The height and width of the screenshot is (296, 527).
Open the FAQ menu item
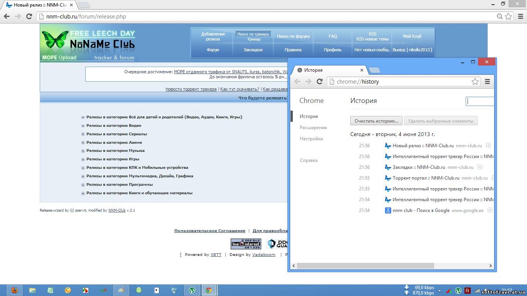tap(333, 36)
